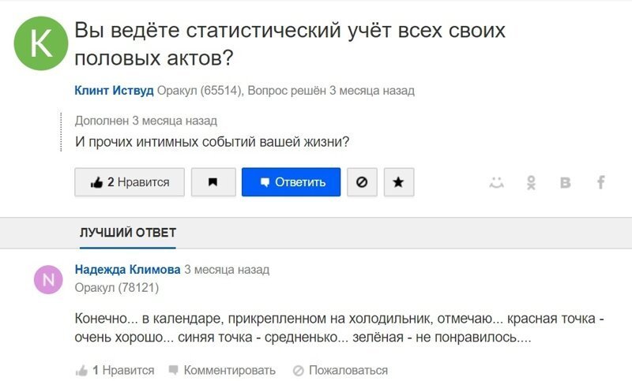Image resolution: width=632 pixels, height=381 pixels.
Task: Share to VKontakte icon
Action: (566, 182)
